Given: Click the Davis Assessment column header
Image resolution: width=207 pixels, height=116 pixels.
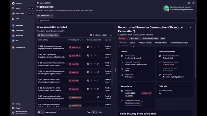Looking at the screenshot, I should [x=93, y=40].
